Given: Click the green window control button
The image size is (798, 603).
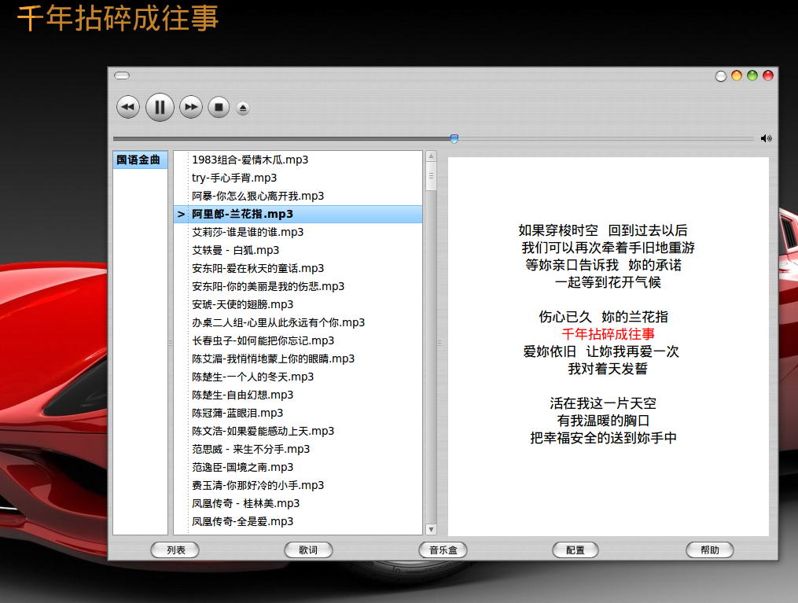Looking at the screenshot, I should [752, 75].
